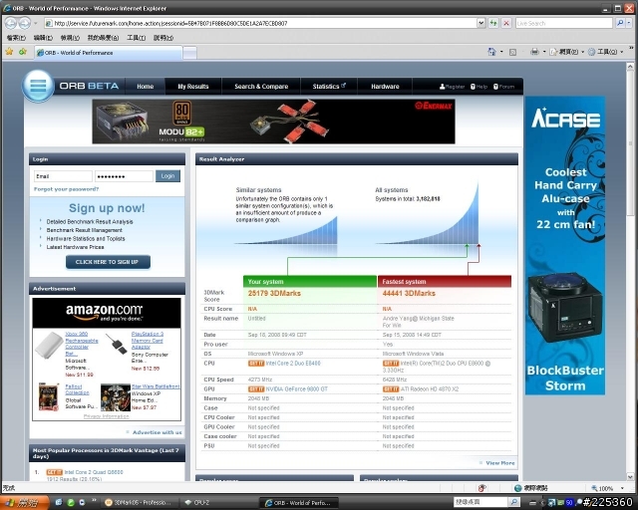Open the recent pages dropdown beside Forward

pos(36,23)
